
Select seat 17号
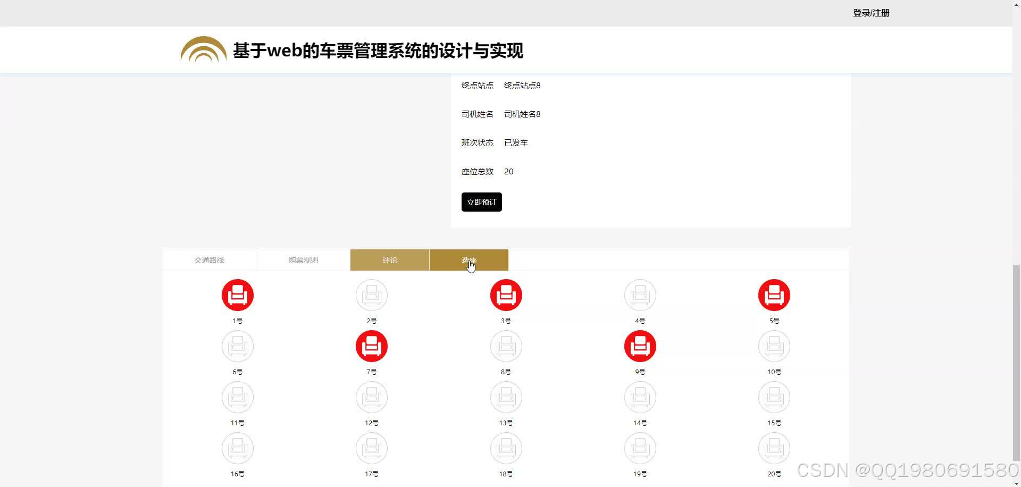(x=371, y=448)
